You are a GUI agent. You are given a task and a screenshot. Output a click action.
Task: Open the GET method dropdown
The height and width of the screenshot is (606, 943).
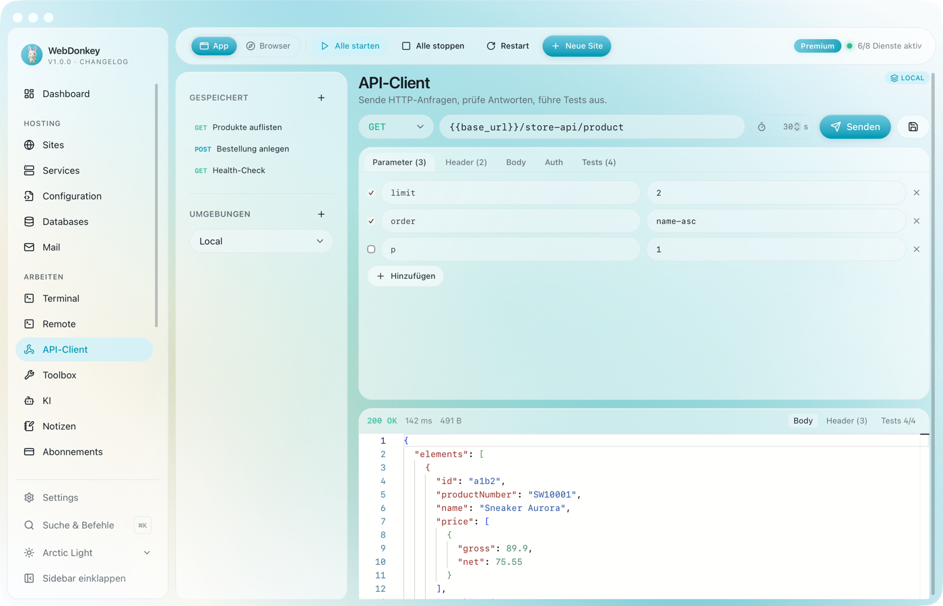[396, 127]
